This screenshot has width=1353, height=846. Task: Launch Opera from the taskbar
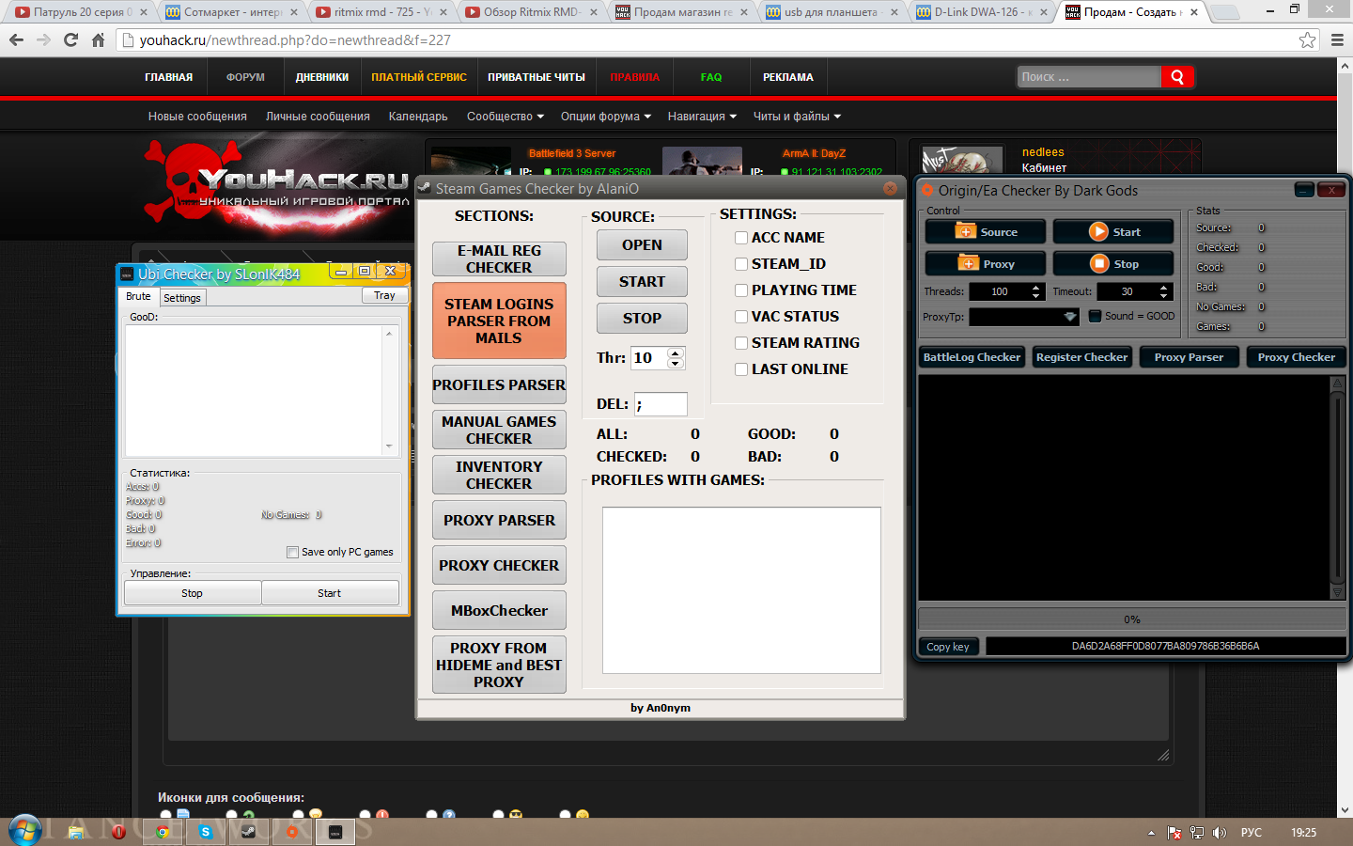pos(118,832)
